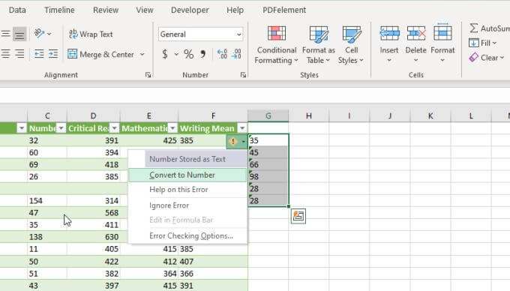Choose Convert to Number from menu

coord(187,175)
